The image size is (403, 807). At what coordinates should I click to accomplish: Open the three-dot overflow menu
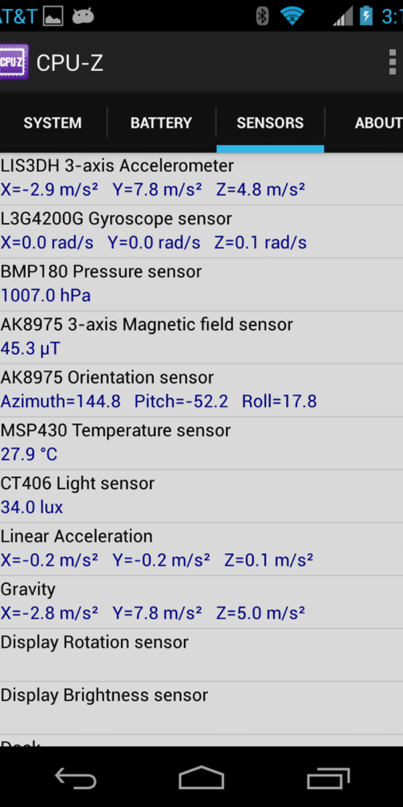(x=392, y=62)
